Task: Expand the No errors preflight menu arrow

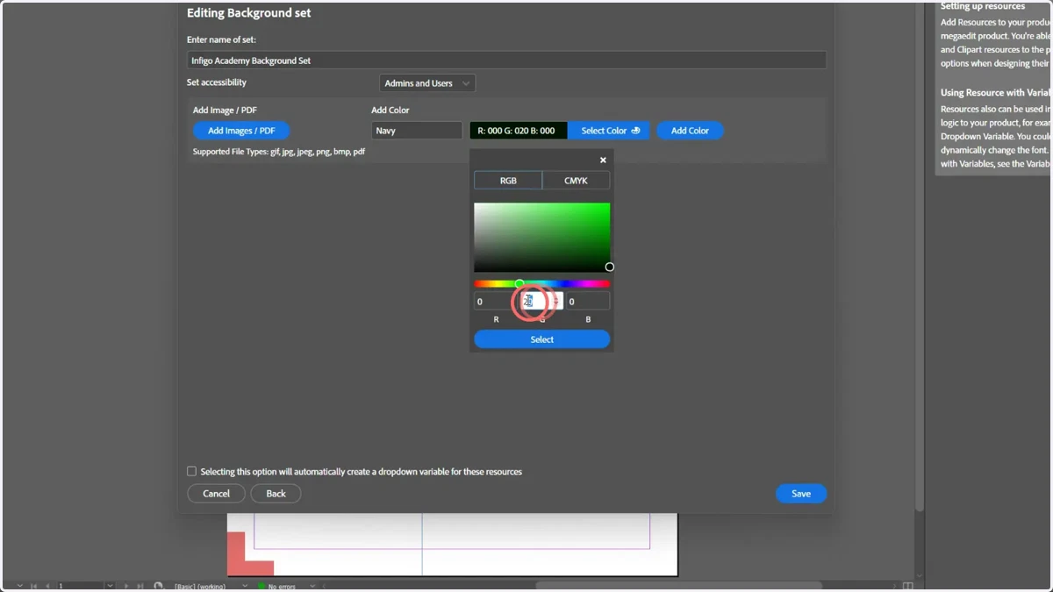Action: pos(312,586)
